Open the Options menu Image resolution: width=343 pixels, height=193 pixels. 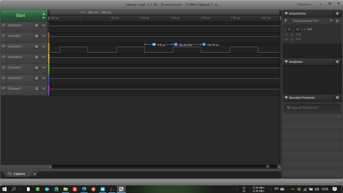[304, 4]
